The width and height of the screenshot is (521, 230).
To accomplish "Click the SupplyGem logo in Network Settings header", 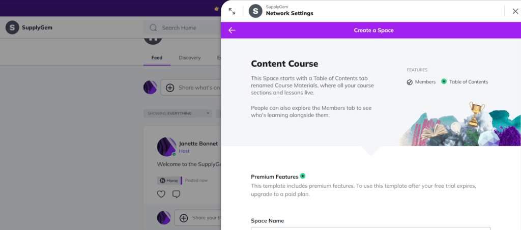I will [255, 11].
